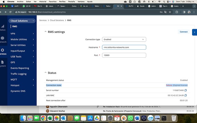Open the System section icon in sidebar
Screen dimensions: 197x123
point(2,62)
